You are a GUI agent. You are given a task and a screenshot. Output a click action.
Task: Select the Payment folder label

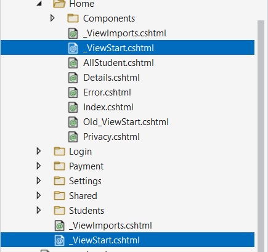86,166
